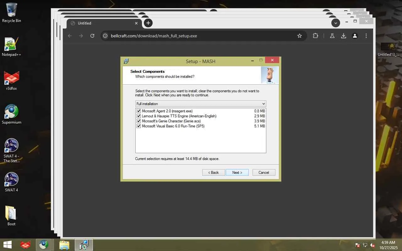
Task: Select the SWAT 4 - The Stet... shortcut
Action: point(12,151)
